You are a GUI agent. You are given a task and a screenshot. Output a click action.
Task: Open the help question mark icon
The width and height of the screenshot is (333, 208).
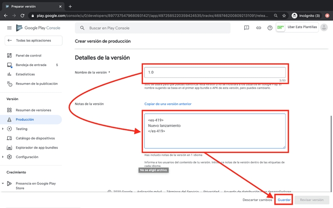270,28
